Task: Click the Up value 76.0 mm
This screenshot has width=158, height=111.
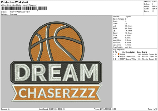Action: (129, 31)
